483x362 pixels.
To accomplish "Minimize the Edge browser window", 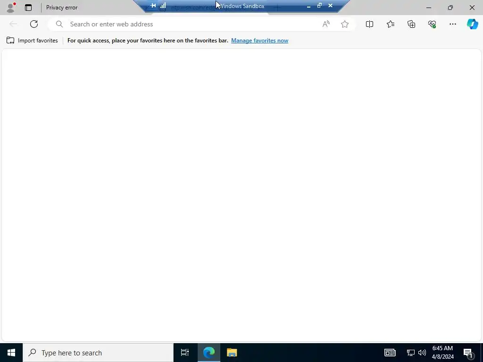I will tap(428, 8).
